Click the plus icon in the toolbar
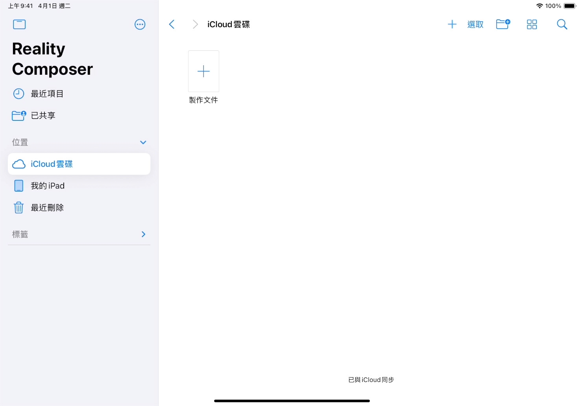The image size is (584, 406). click(x=452, y=24)
